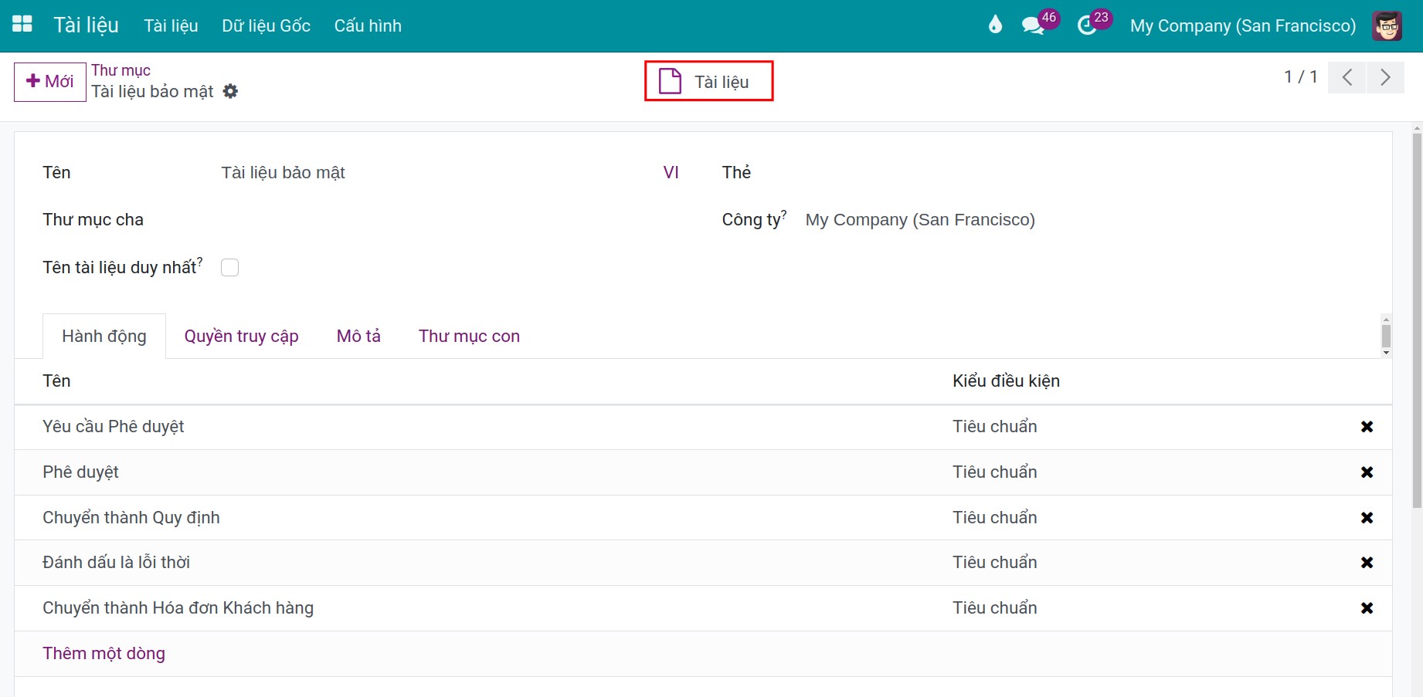
Task: Switch to the Thư mục con tab
Action: pyautogui.click(x=469, y=337)
